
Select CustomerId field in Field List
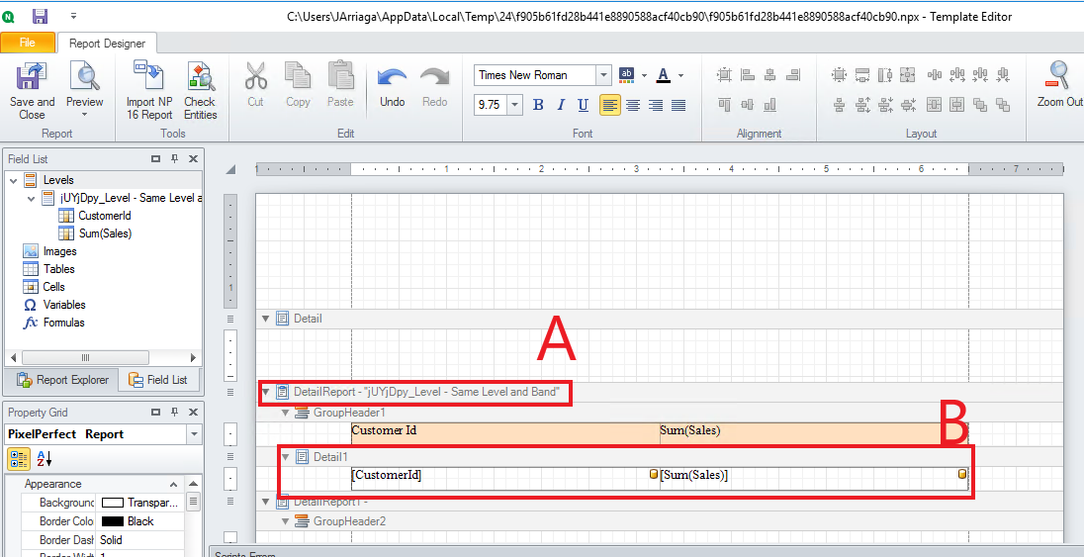point(105,216)
